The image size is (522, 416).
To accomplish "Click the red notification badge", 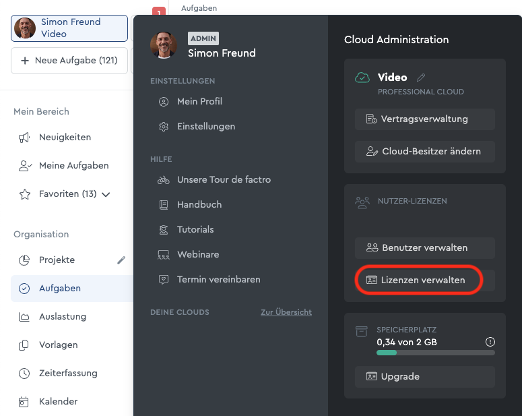I will point(159,11).
